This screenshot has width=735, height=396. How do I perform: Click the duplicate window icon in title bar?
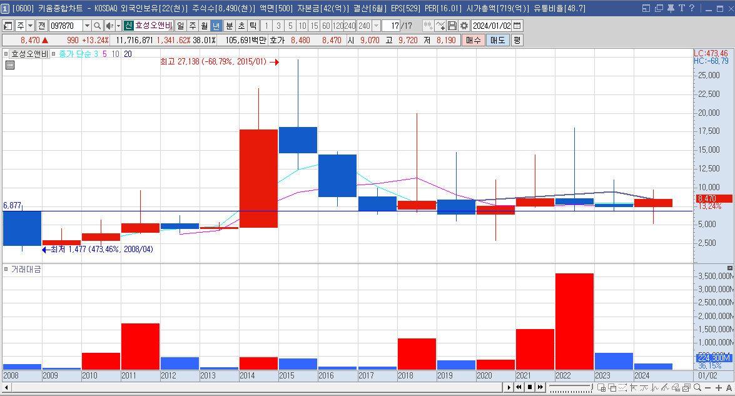(x=659, y=8)
